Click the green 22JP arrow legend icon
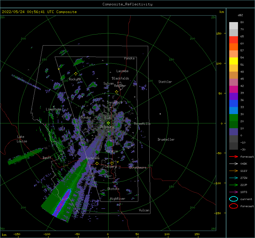The height and width of the screenshot is (238, 255). pyautogui.click(x=233, y=185)
